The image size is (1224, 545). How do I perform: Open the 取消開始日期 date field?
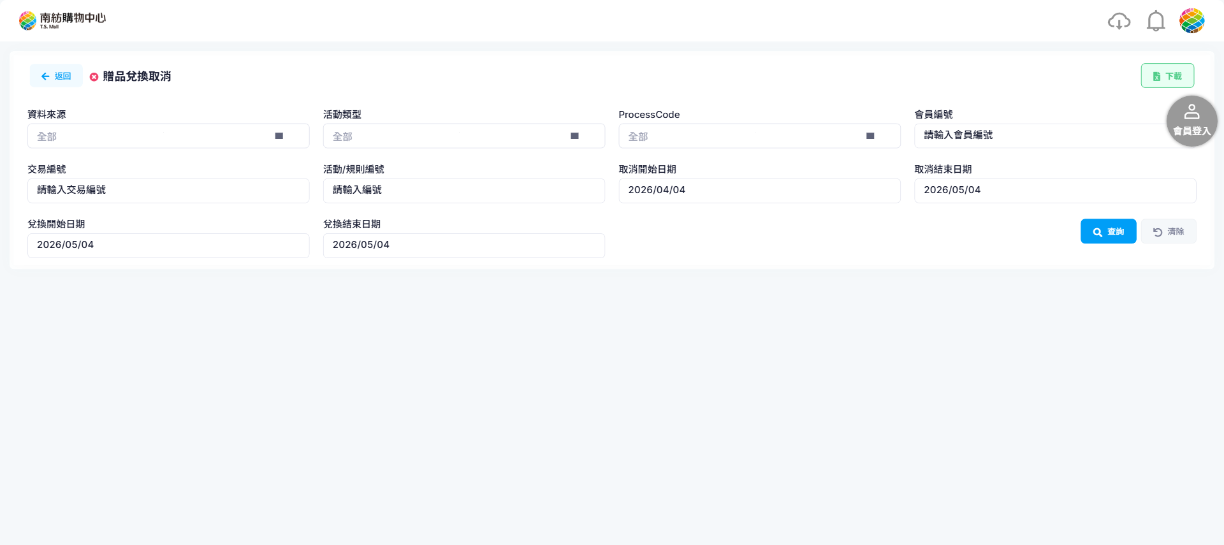point(759,191)
